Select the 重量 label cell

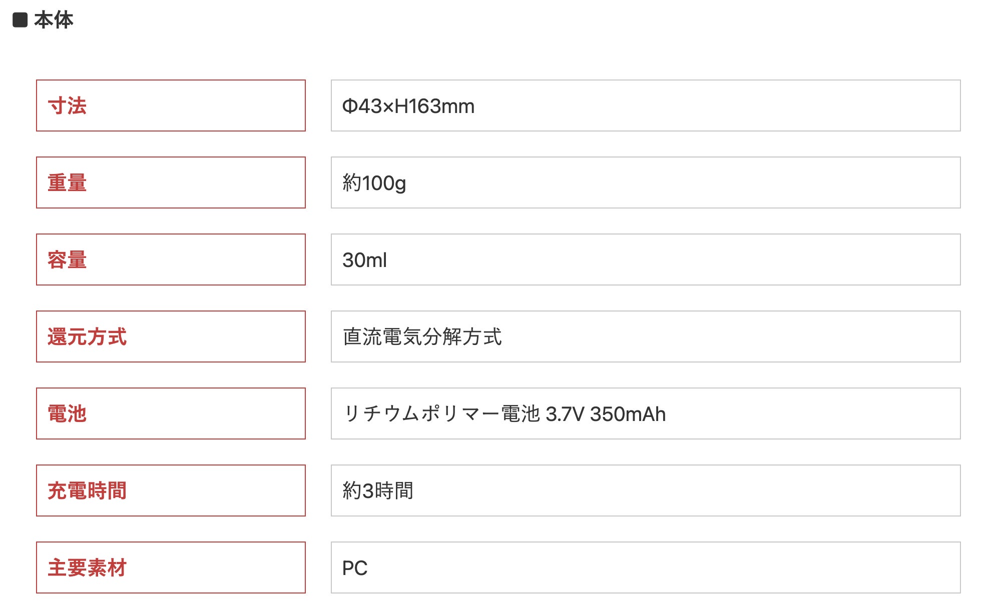coord(170,182)
